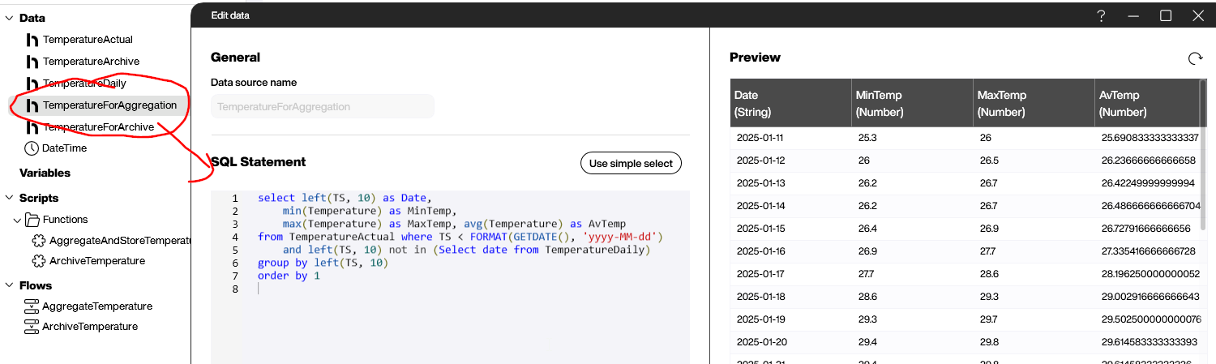
Task: Click the MinTemp column header
Action: 912,103
